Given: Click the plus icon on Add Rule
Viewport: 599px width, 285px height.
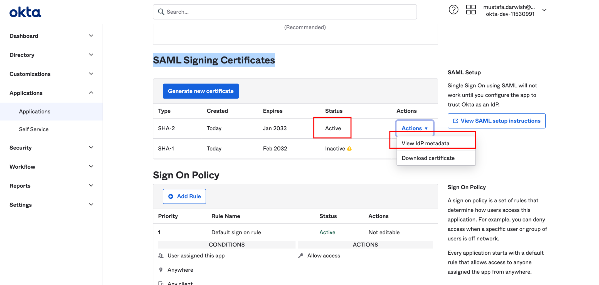Looking at the screenshot, I should point(171,196).
